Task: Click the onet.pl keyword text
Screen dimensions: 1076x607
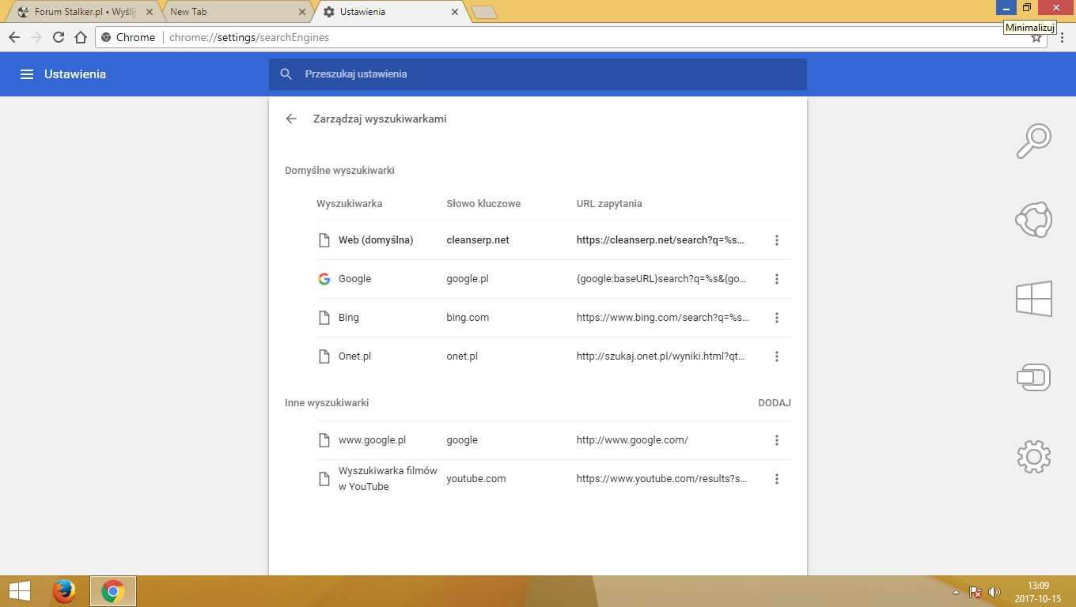Action: (462, 356)
